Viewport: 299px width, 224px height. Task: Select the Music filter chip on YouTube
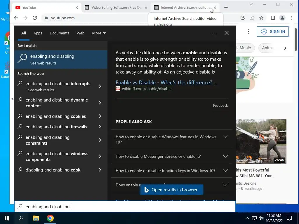click(245, 48)
